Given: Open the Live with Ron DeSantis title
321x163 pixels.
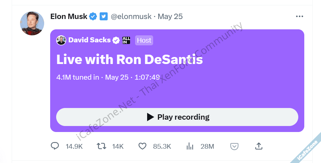Looking at the screenshot, I should (x=129, y=59).
